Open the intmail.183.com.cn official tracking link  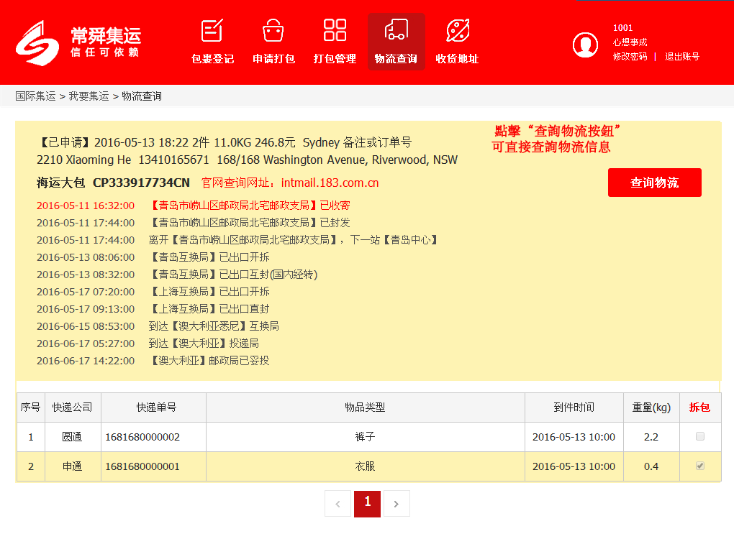click(330, 183)
